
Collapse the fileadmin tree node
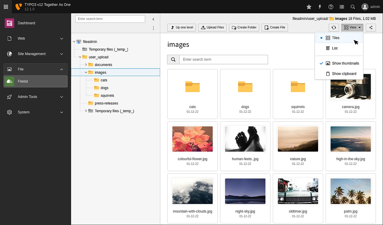tap(74, 42)
